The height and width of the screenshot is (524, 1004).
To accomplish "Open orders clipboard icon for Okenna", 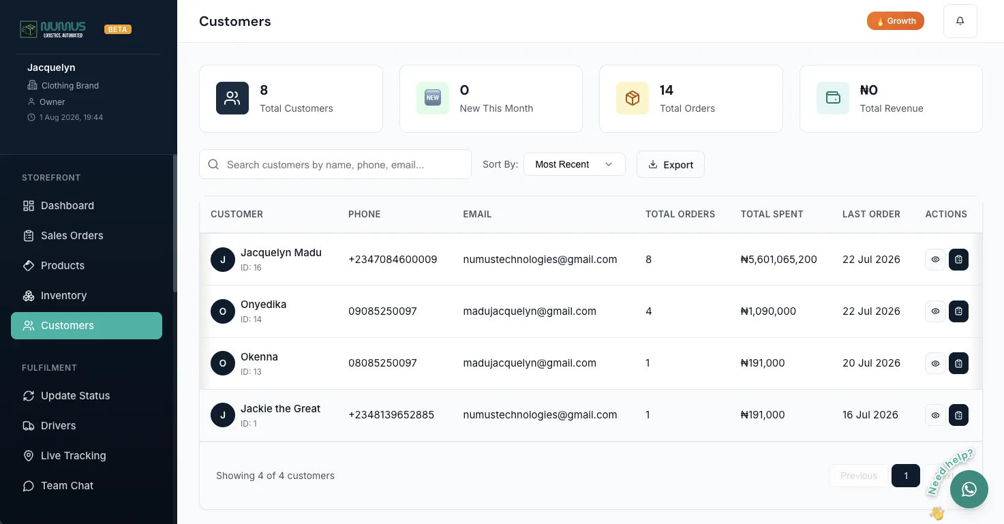I will (x=958, y=363).
